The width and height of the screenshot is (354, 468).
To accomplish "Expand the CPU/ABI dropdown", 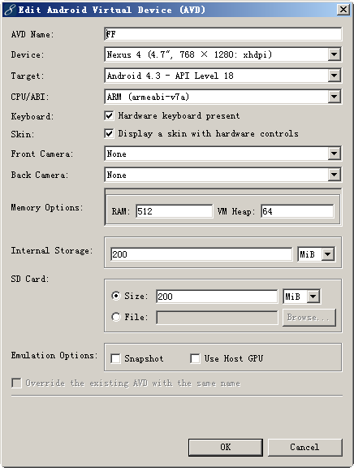I will coord(334,97).
